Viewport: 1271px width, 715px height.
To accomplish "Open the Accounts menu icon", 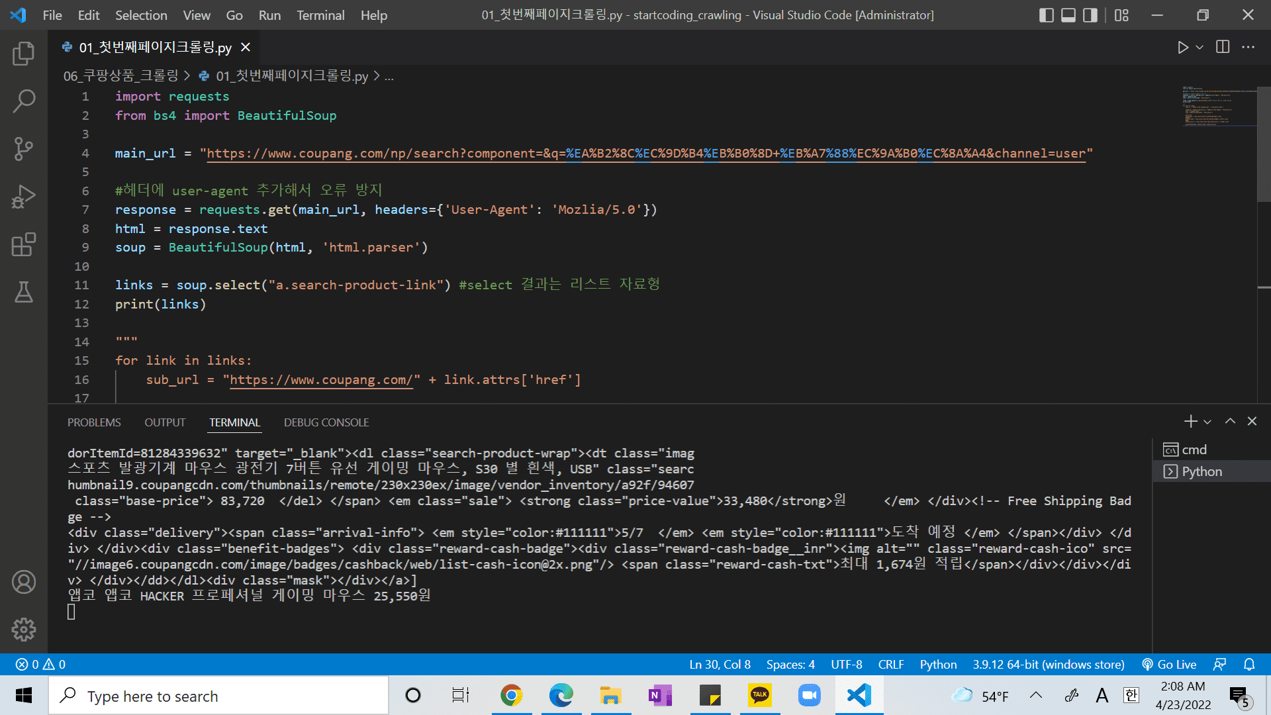I will (x=24, y=582).
